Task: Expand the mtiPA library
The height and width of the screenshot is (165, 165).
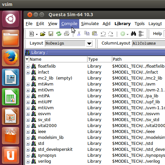Action: point(28,96)
